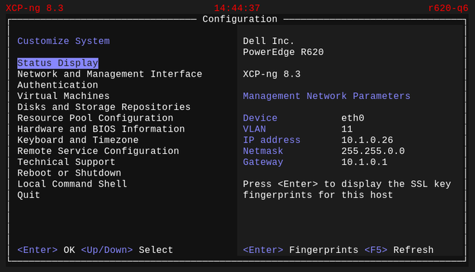Click Quit in the menu
475x272 pixels.
click(x=28, y=195)
